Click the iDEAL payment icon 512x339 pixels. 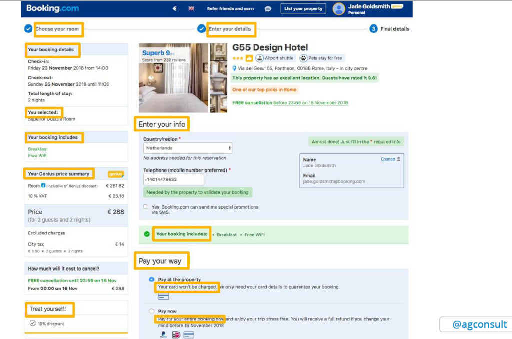pyautogui.click(x=176, y=335)
